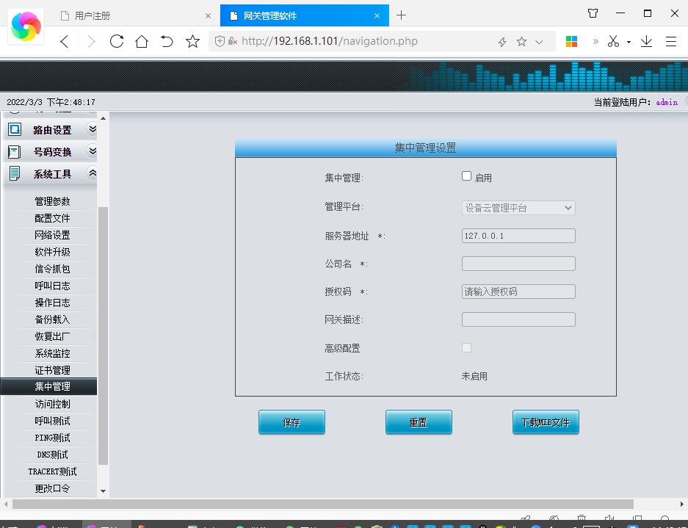Open the browser hamburger menu

pyautogui.click(x=670, y=42)
